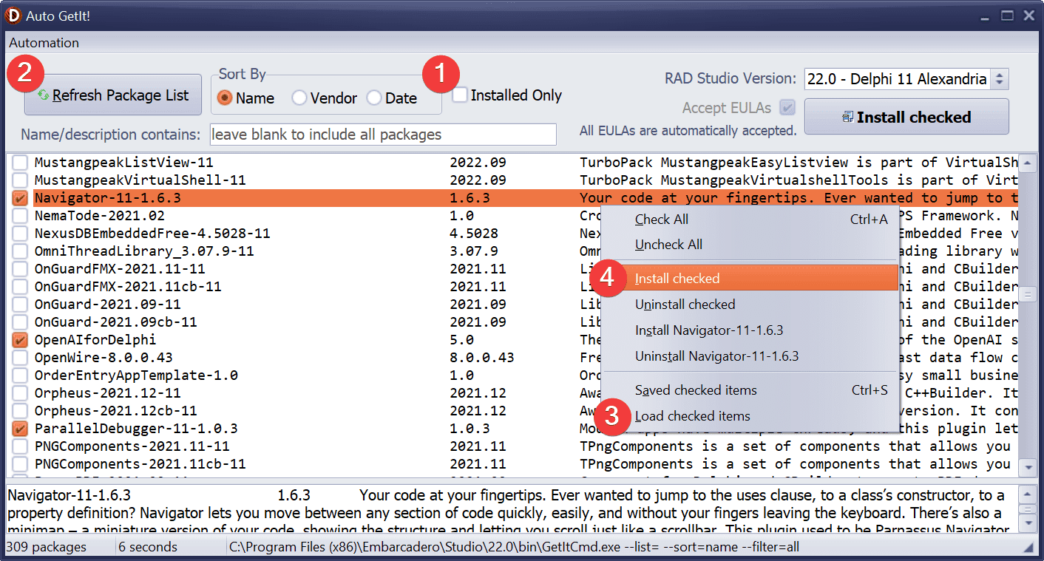Check the NemaTode-2021.02 package checkbox
The height and width of the screenshot is (561, 1044).
click(20, 216)
